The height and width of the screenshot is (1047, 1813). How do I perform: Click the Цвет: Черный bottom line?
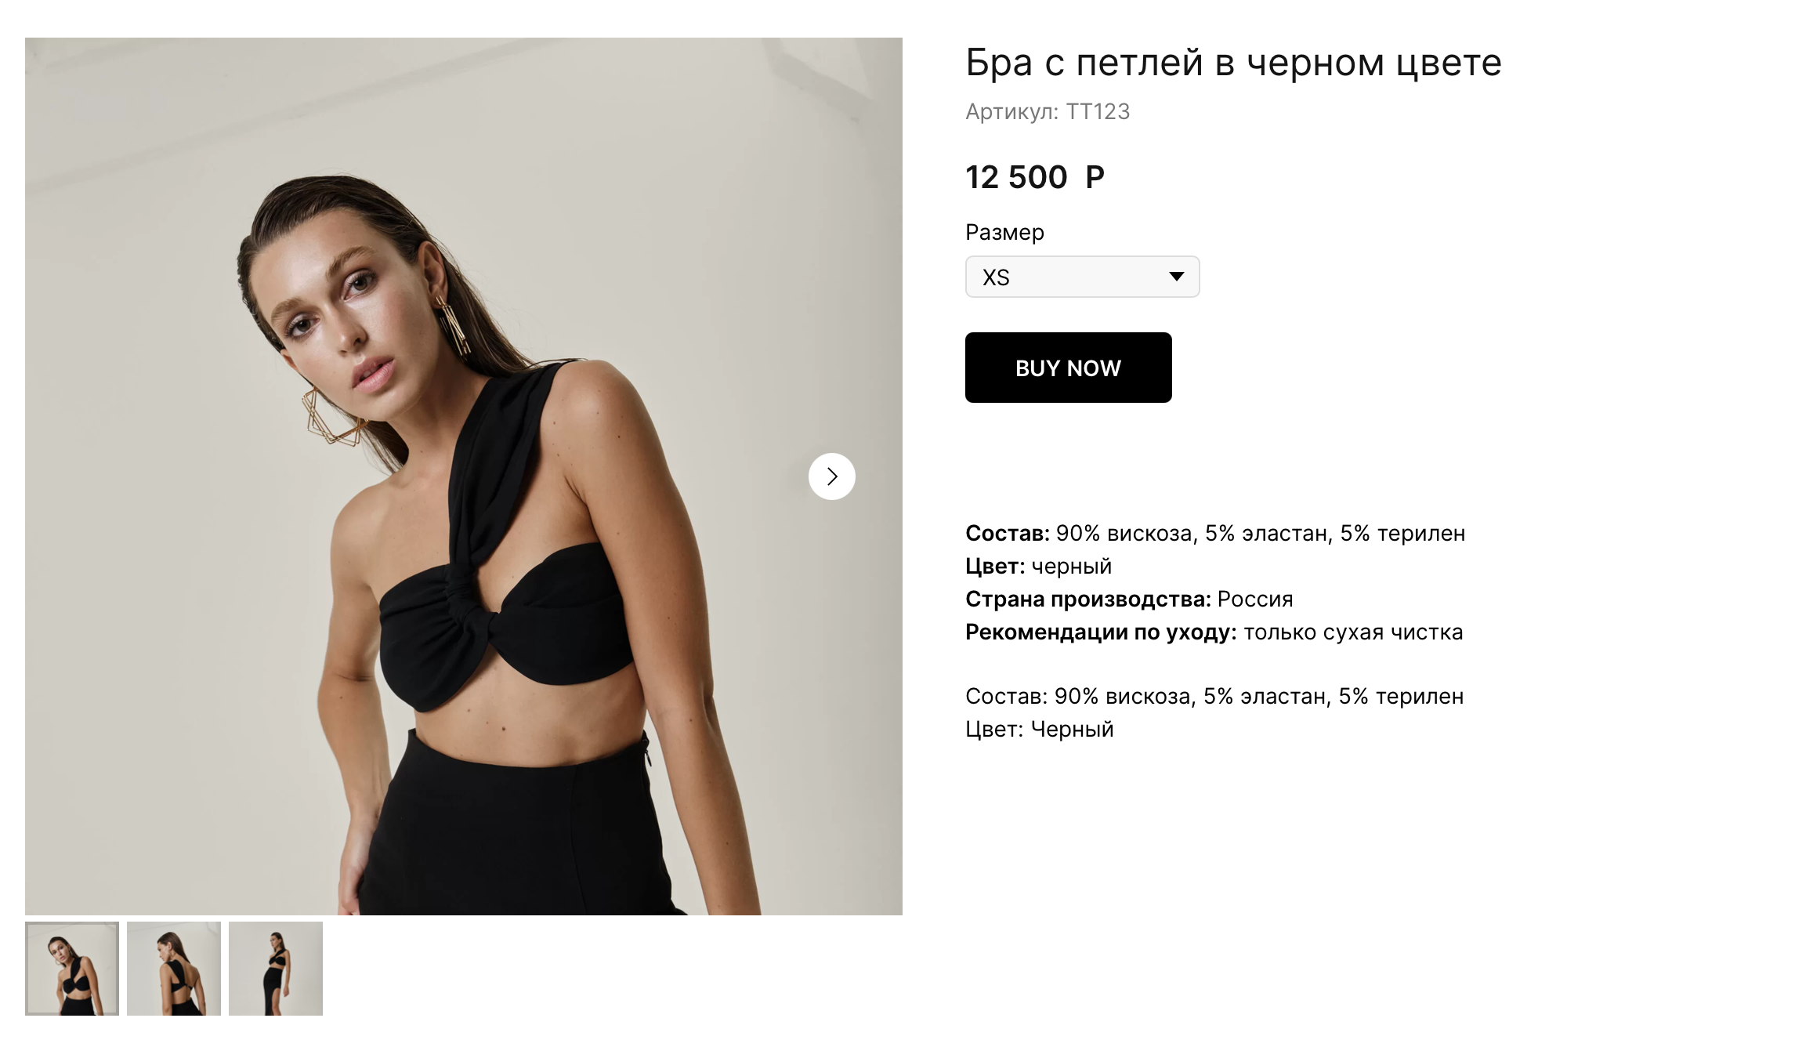1039,730
